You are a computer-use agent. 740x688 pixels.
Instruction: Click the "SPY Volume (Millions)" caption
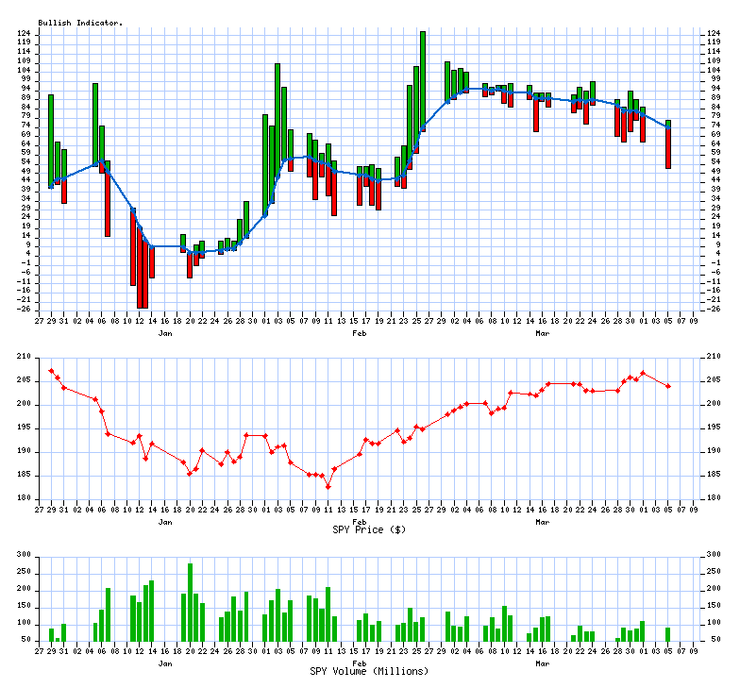(369, 671)
